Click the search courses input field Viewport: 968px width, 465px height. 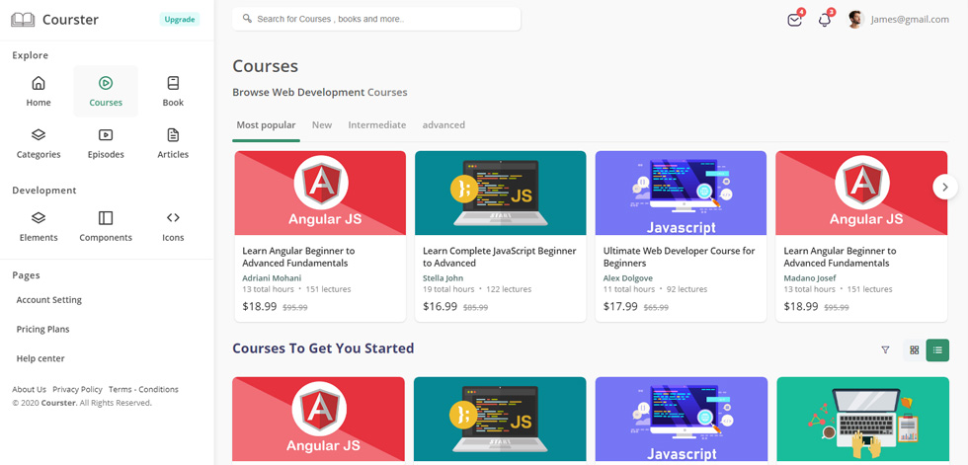point(376,19)
